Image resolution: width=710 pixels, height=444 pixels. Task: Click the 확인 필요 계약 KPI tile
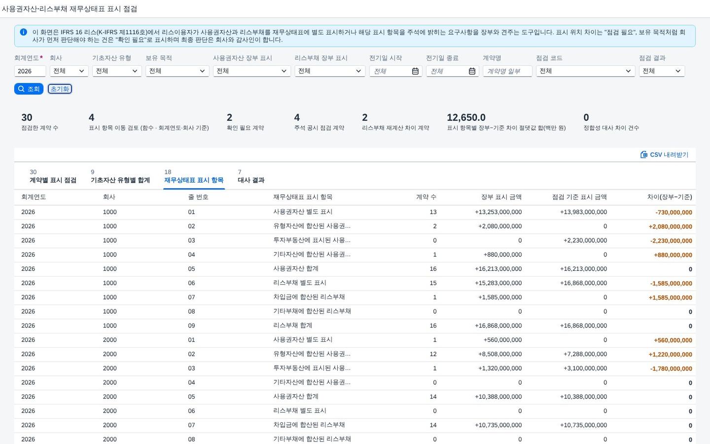pyautogui.click(x=245, y=122)
